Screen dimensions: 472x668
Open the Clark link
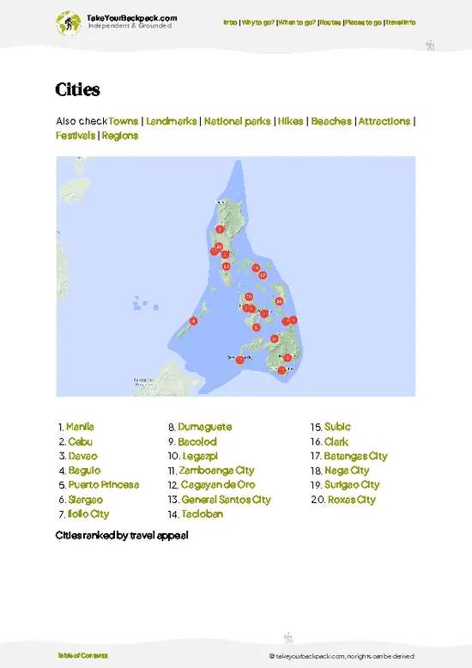(x=336, y=442)
